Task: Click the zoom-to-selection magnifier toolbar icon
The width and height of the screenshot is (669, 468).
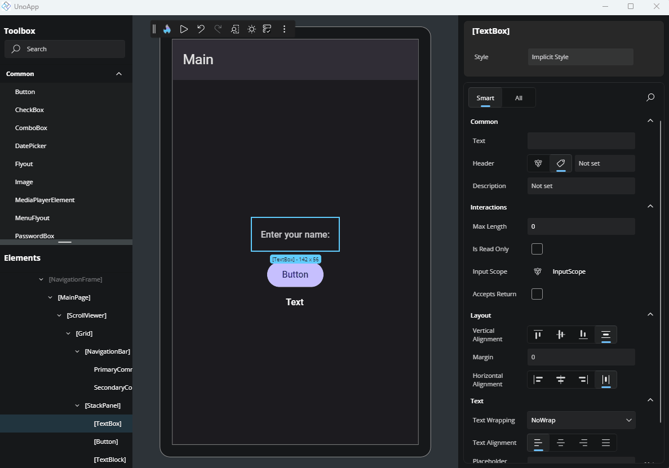Action: point(235,29)
